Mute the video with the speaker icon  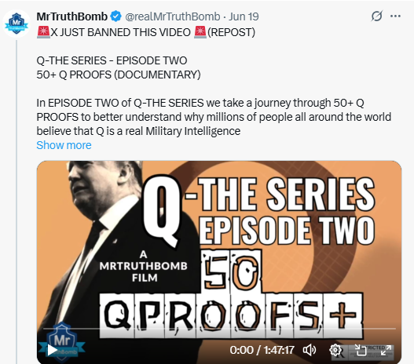[310, 350]
